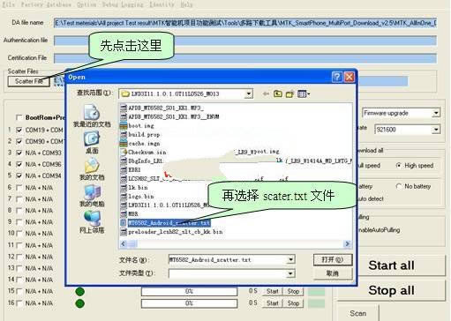Screen dimensions: 451x321
Task: Open the Help menu
Action: pyautogui.click(x=186, y=4)
